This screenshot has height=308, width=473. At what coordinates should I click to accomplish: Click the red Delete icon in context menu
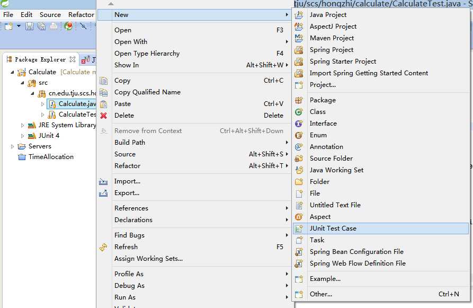pos(104,116)
